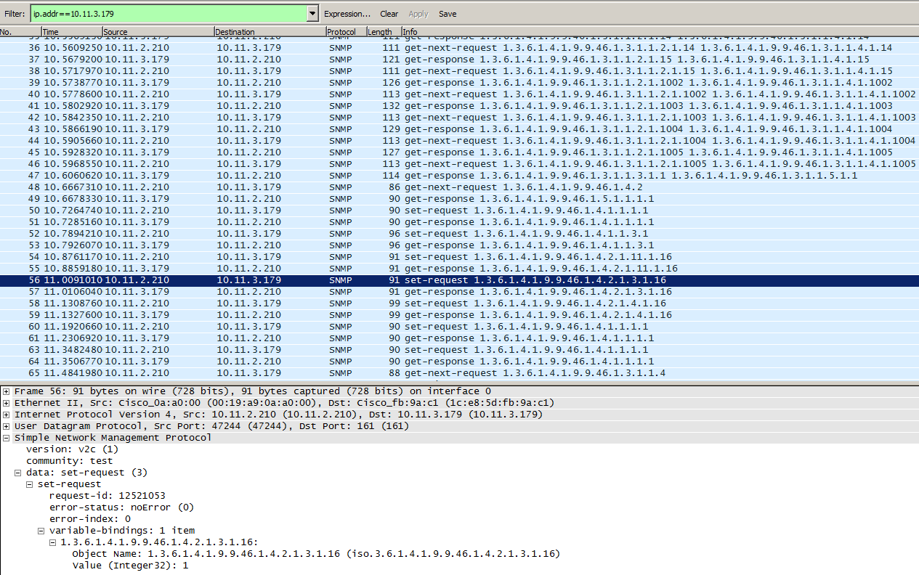Sort packets by the Time column header
Viewport: 919px width, 575px height.
click(x=71, y=32)
